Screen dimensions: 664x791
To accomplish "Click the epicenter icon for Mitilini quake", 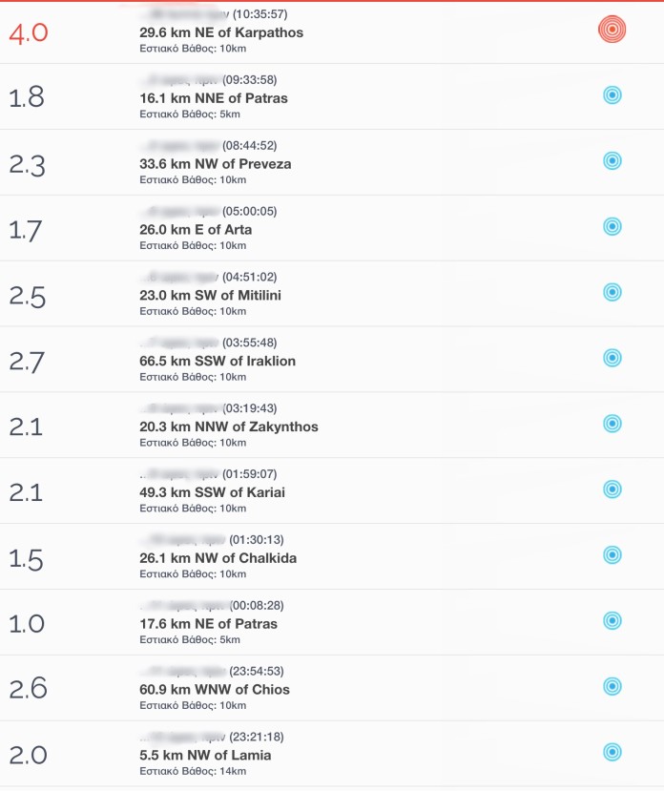I will (x=612, y=292).
